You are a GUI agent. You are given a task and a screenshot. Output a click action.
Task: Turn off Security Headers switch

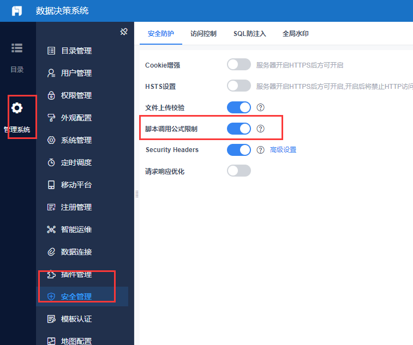(239, 150)
